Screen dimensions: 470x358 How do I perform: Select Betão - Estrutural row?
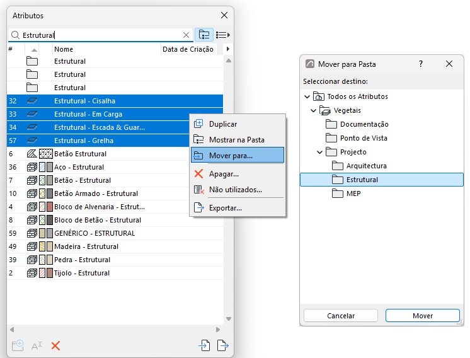(x=98, y=180)
